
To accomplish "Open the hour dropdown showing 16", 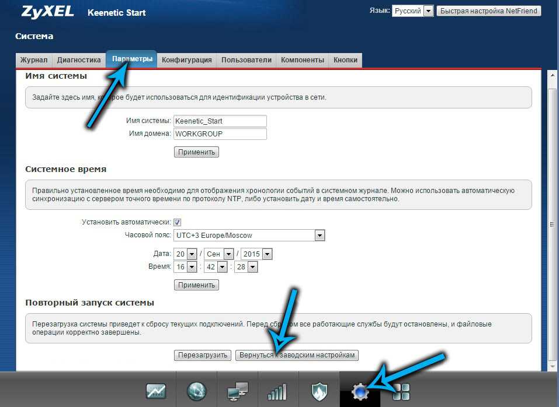I will [192, 267].
